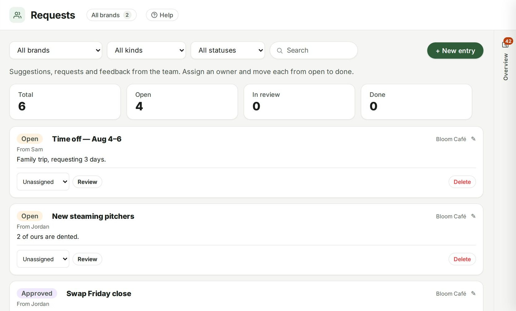This screenshot has width=516, height=311.
Task: Open the All brands filter dropdown
Action: (56, 50)
